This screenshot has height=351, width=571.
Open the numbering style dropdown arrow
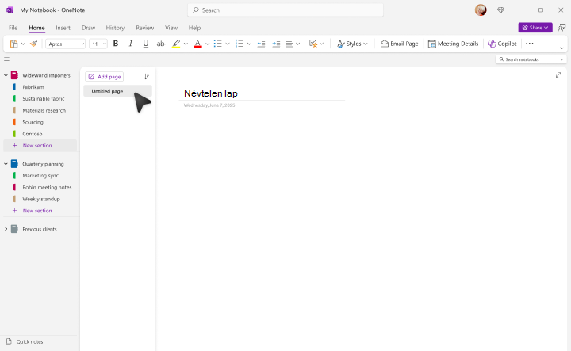coord(249,44)
